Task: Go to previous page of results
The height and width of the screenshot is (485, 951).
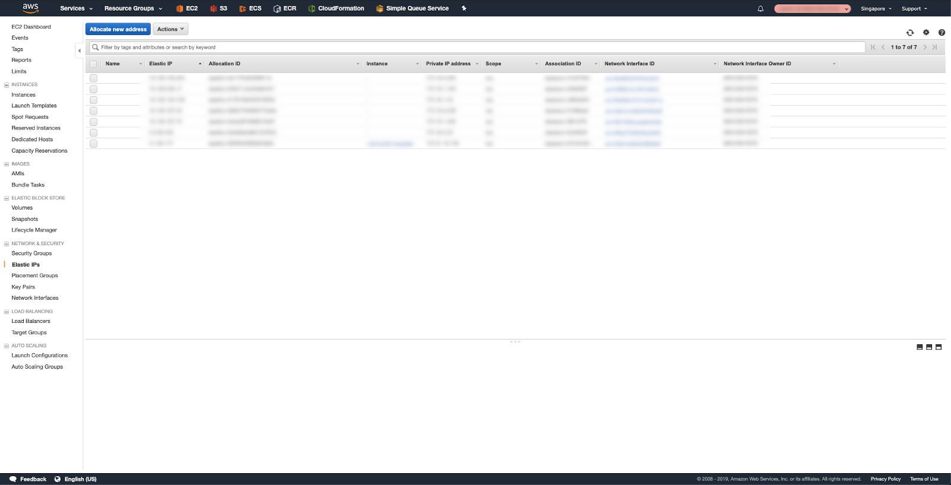Action: click(x=883, y=47)
